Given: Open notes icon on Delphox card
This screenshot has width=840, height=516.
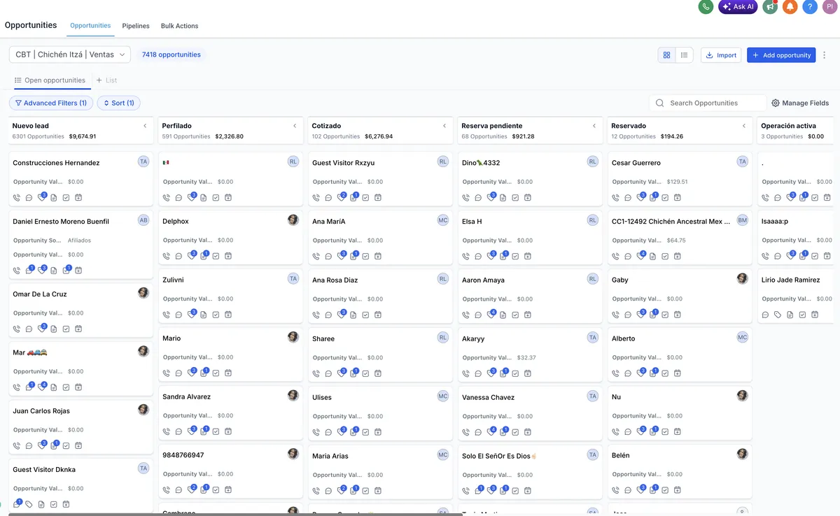Looking at the screenshot, I should click(x=204, y=256).
